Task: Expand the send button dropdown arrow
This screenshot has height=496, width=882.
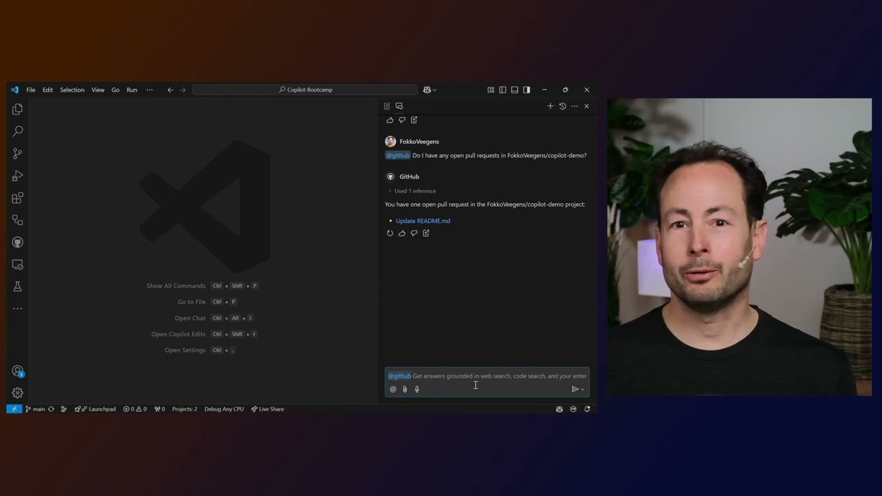Action: click(x=583, y=390)
